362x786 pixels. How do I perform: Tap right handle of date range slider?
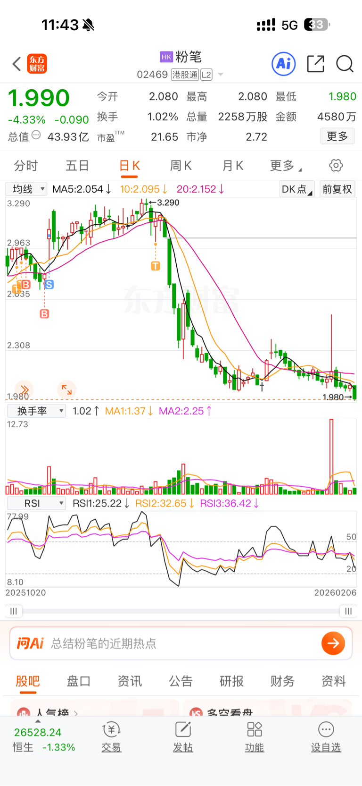point(348,611)
